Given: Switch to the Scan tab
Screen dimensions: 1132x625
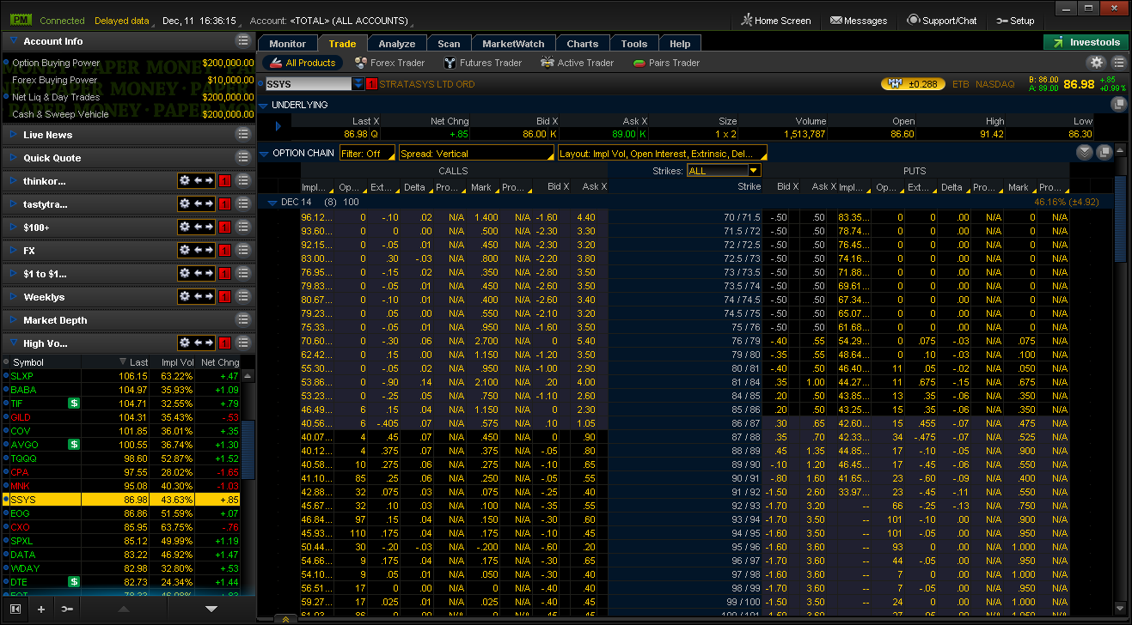Looking at the screenshot, I should (x=449, y=44).
